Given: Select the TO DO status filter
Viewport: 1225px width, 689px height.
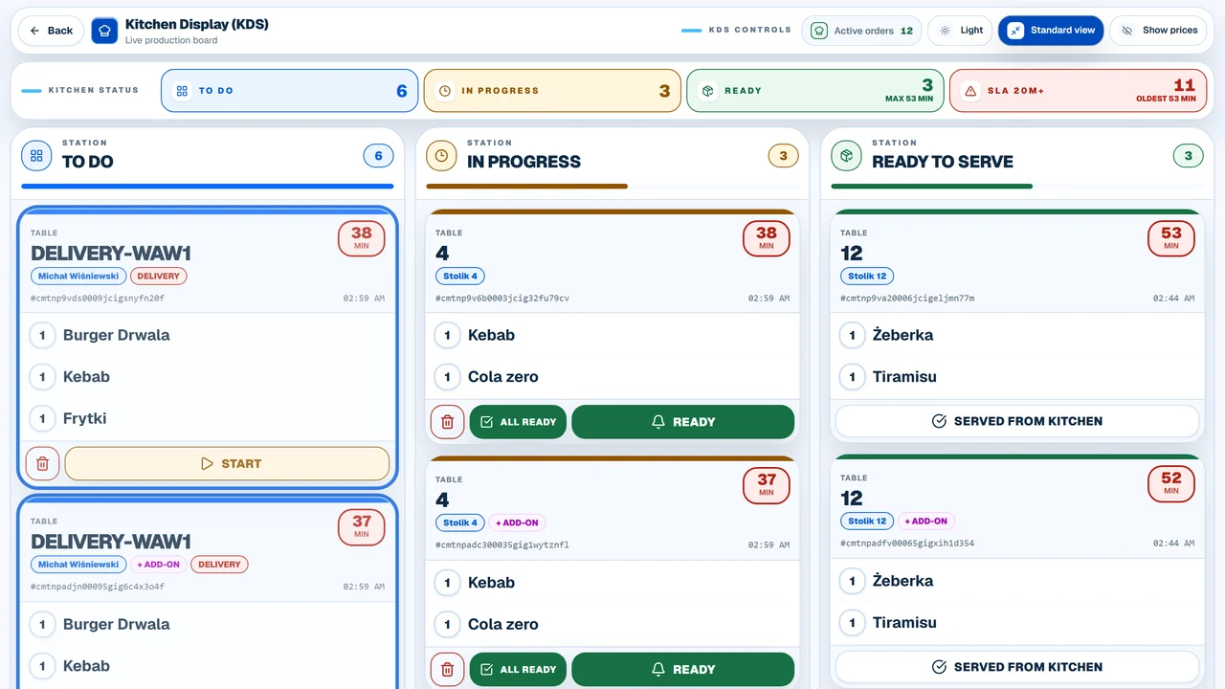Looking at the screenshot, I should coord(289,91).
